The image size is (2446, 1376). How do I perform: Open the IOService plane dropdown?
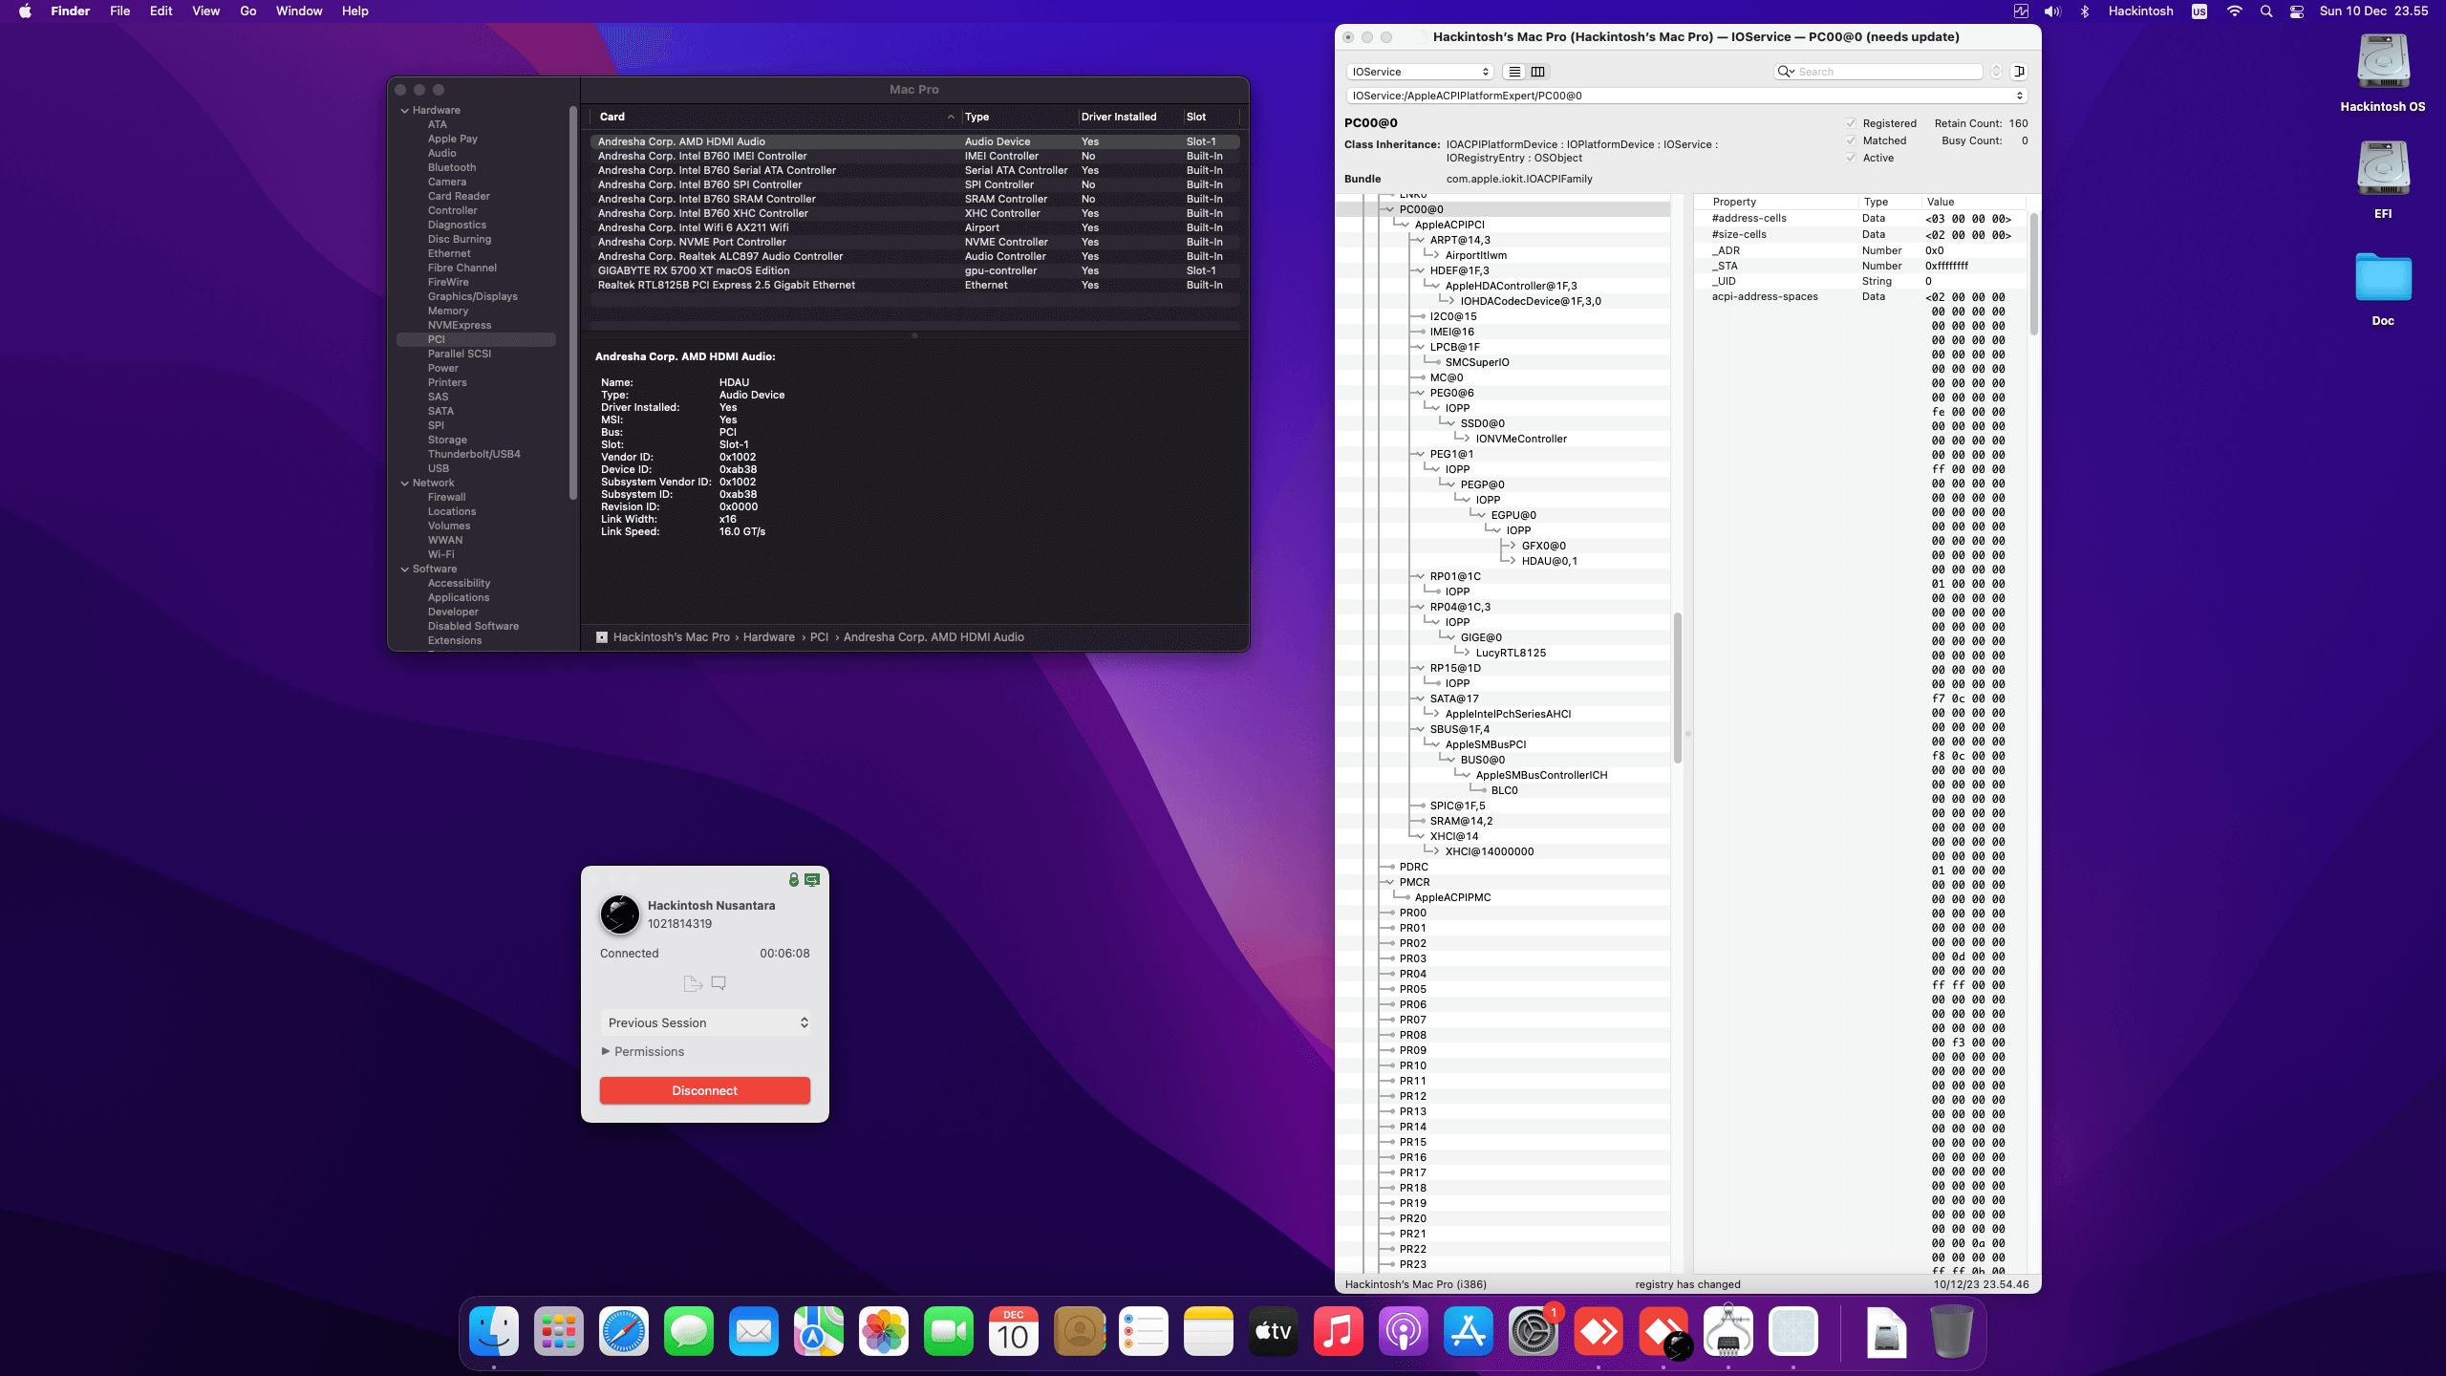pyautogui.click(x=1420, y=72)
